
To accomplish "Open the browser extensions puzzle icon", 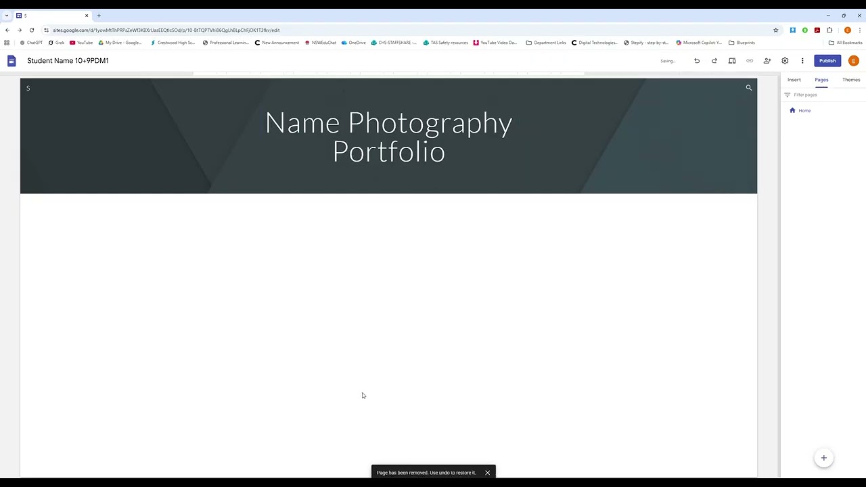I will (829, 30).
